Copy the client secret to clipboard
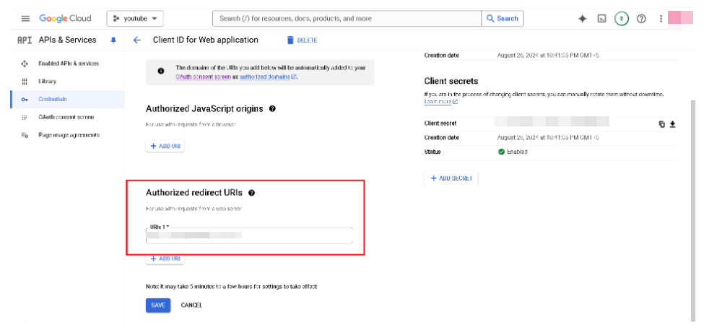This screenshot has height=333, width=709. [661, 124]
